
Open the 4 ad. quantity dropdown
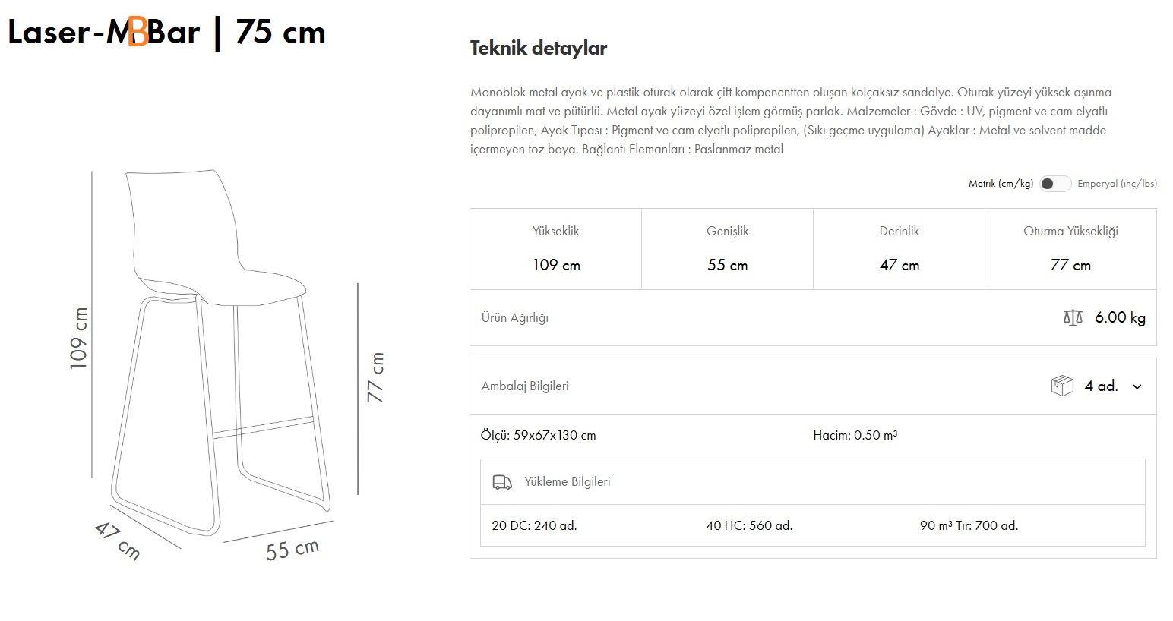click(x=1101, y=386)
